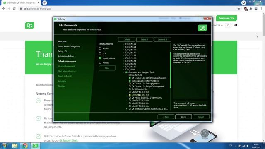Image resolution: width=265 pixels, height=149 pixels.
Task: Click the Download. Try. website button
Action: pos(226,18)
